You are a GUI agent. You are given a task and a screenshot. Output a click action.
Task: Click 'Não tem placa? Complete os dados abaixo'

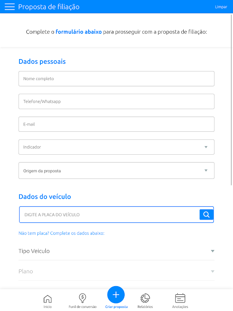[x=61, y=233]
